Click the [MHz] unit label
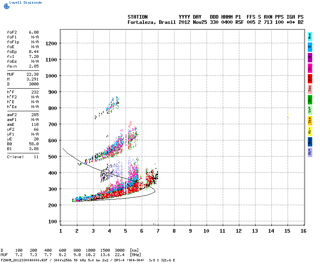324x263 pixels. tap(135, 255)
